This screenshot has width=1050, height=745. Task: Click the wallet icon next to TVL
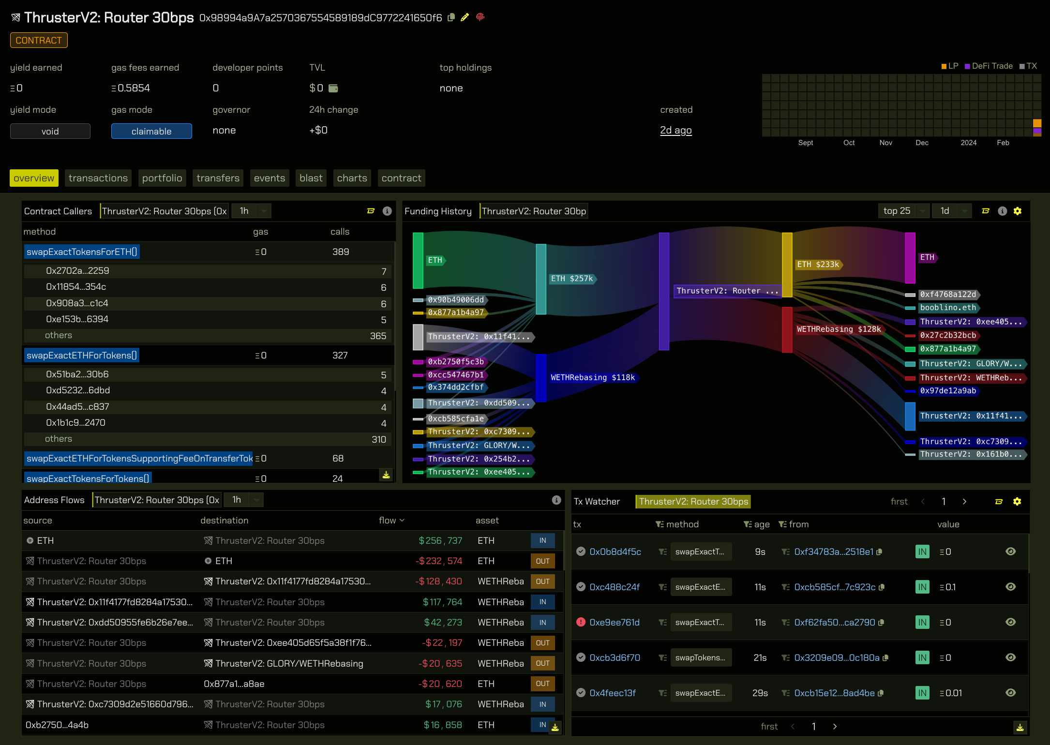(x=333, y=88)
